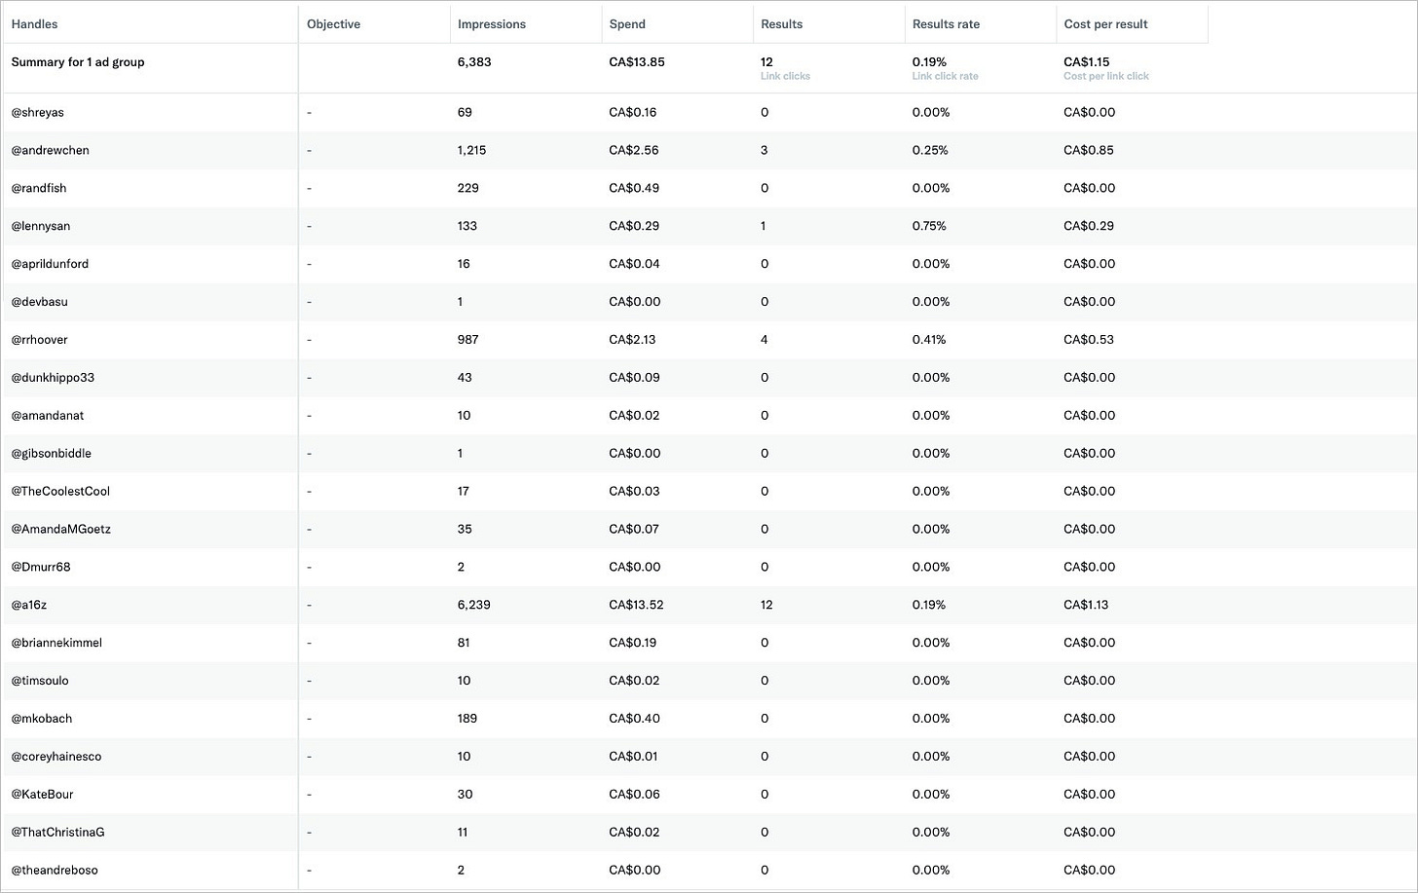Image resolution: width=1418 pixels, height=893 pixels.
Task: Select the @amandanat handle
Action: pos(48,417)
